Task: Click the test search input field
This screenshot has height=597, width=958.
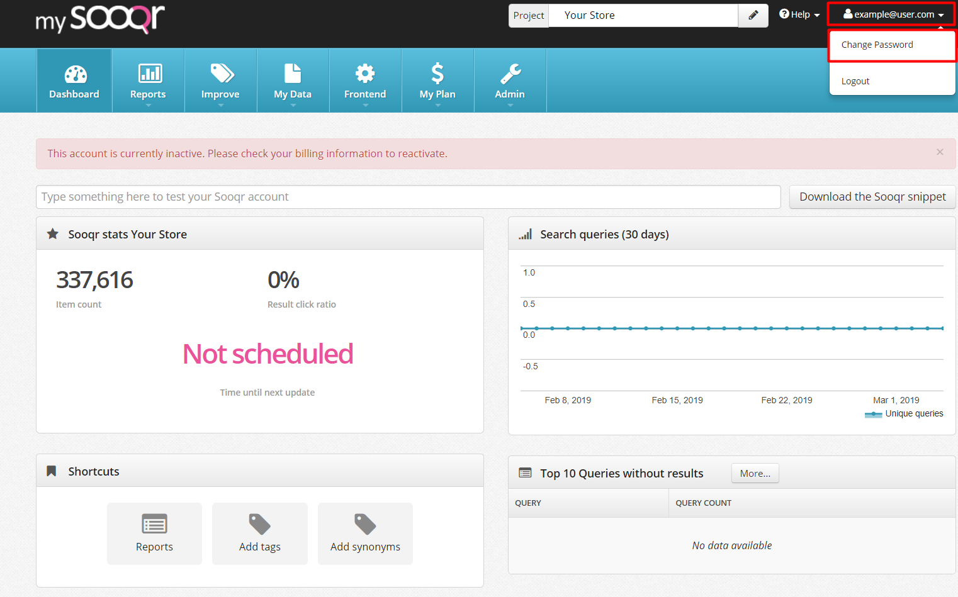Action: pyautogui.click(x=409, y=197)
